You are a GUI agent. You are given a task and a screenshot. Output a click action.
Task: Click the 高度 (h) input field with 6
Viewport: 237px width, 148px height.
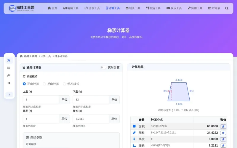click(x=41, y=119)
